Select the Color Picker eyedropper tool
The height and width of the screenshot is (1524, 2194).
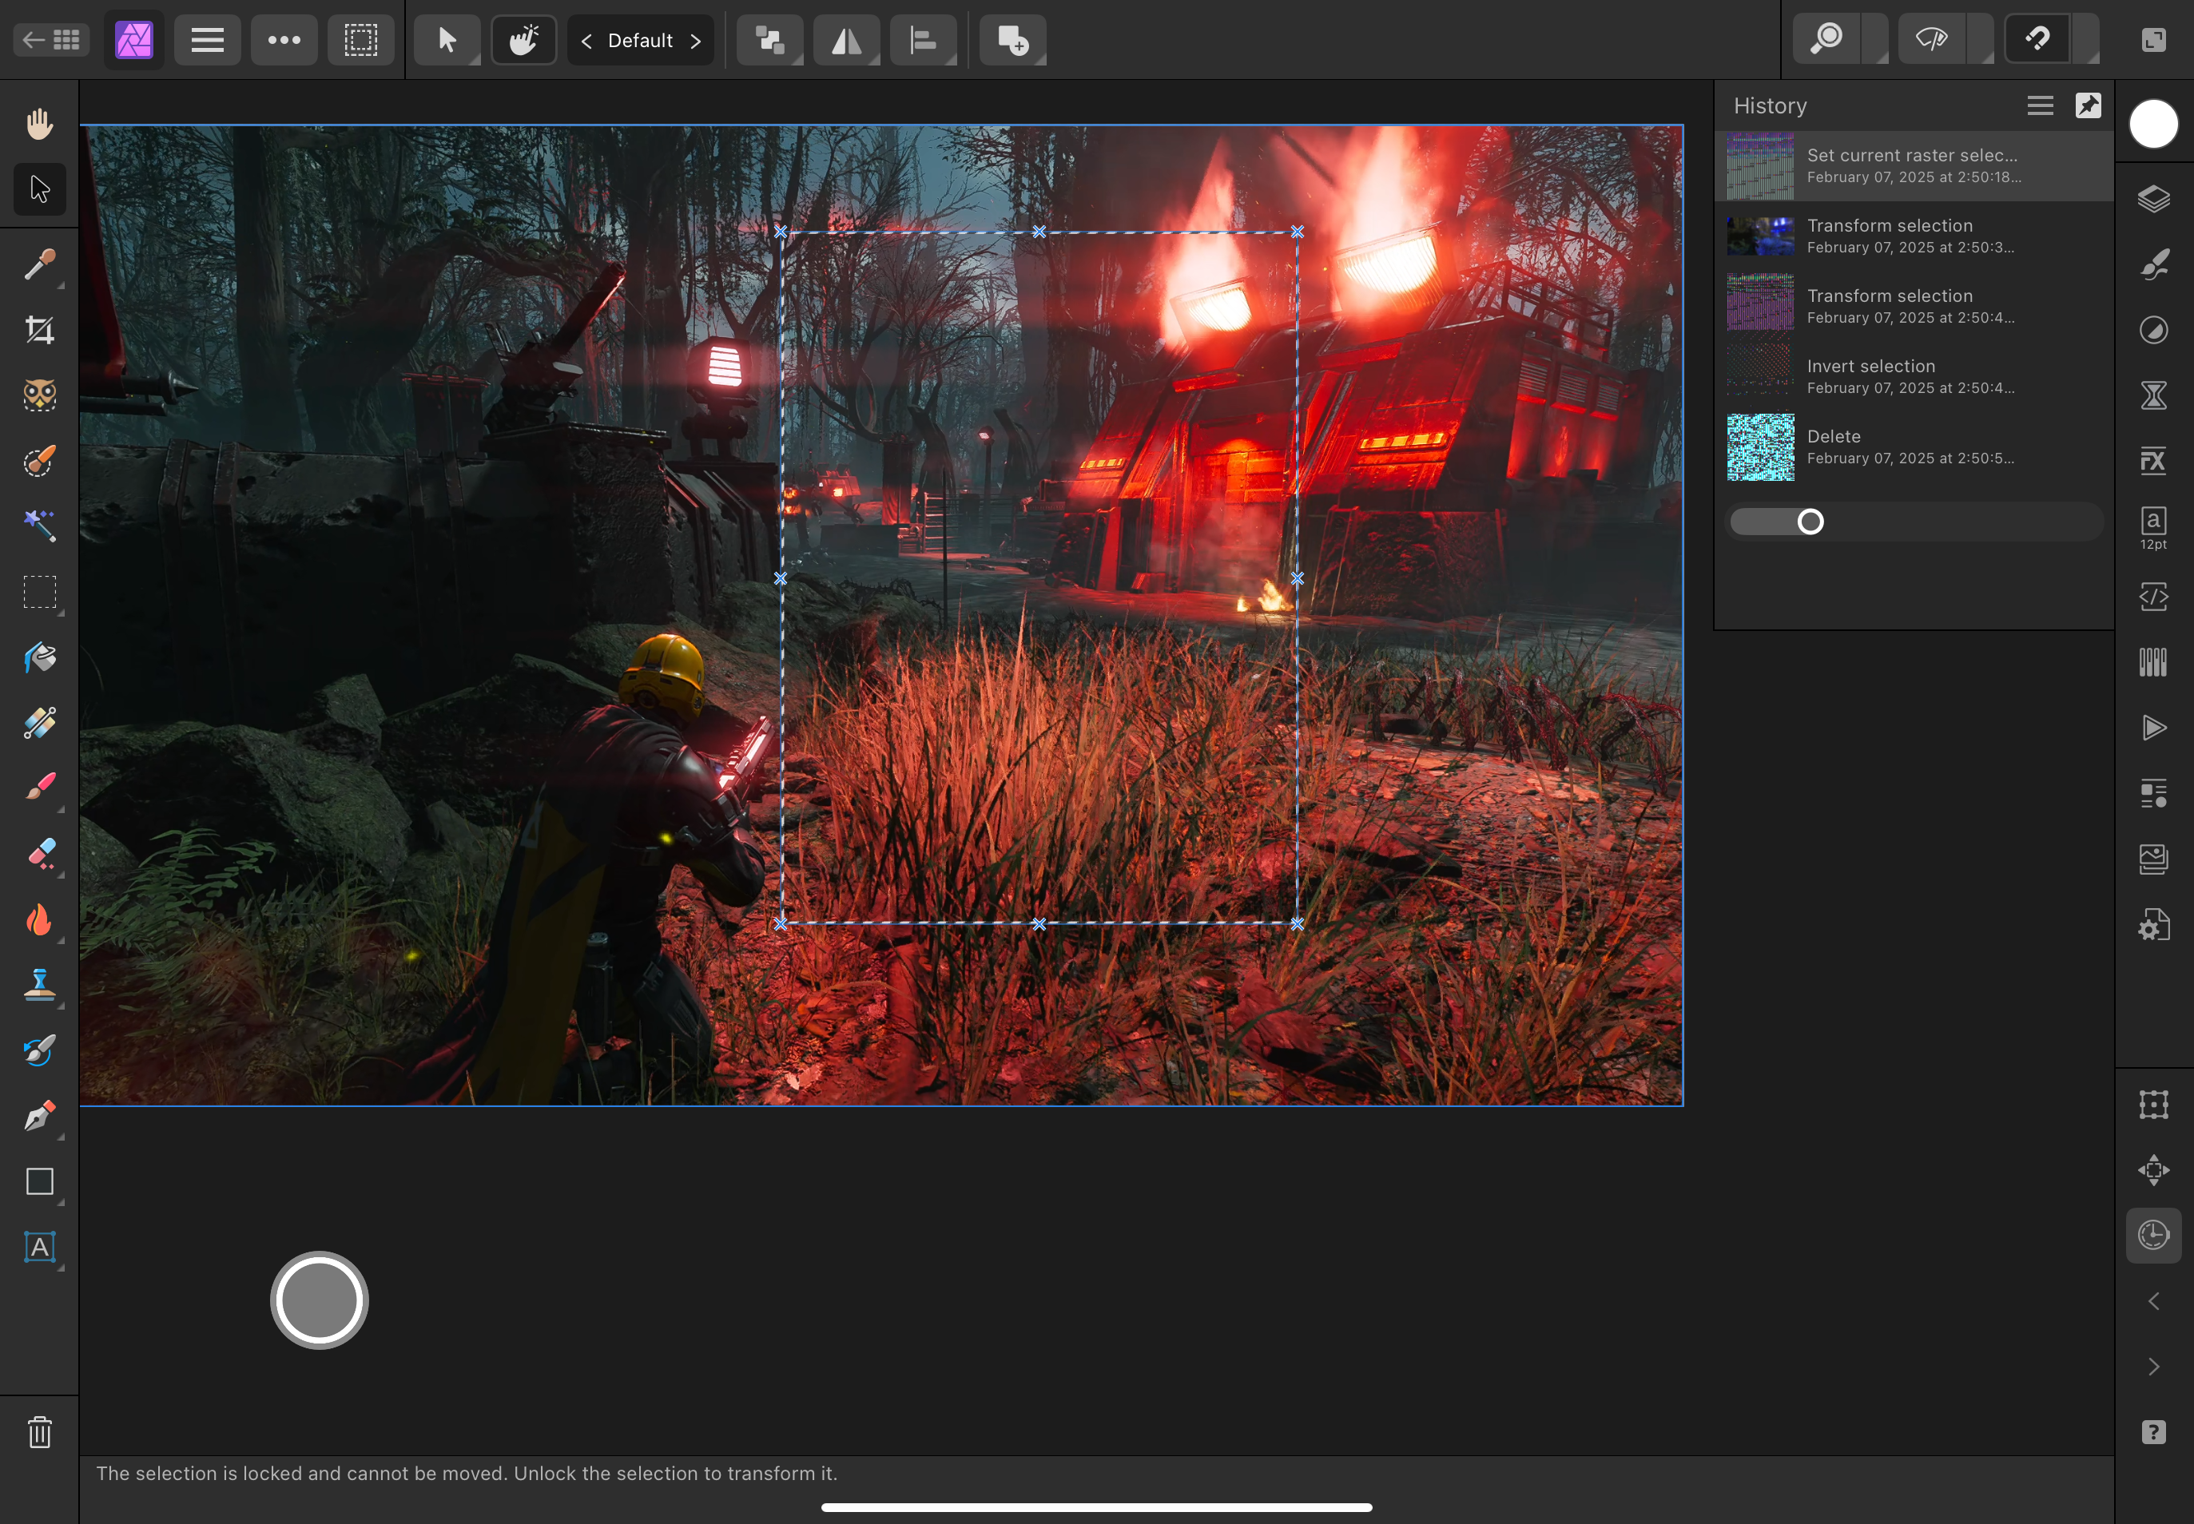click(39, 264)
